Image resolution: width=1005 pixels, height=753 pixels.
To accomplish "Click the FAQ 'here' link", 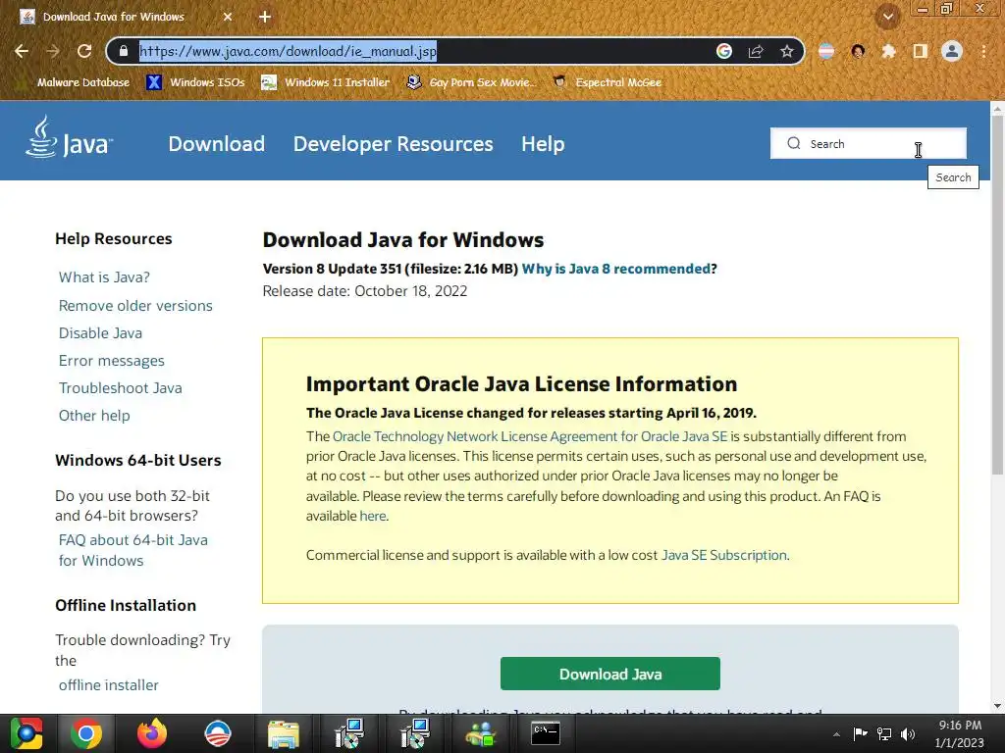I will [372, 516].
